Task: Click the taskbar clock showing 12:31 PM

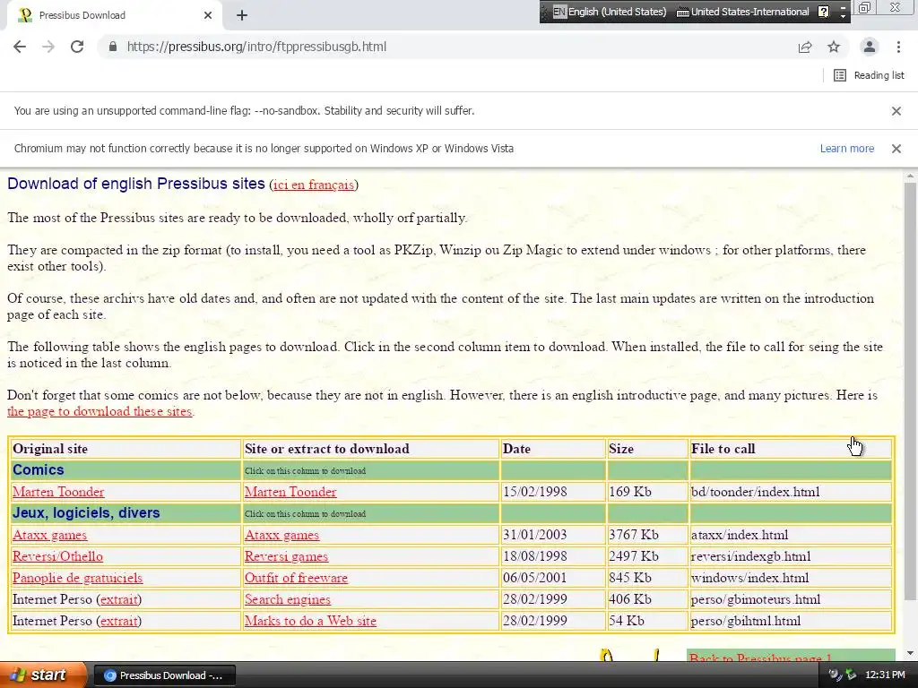Action: click(885, 675)
